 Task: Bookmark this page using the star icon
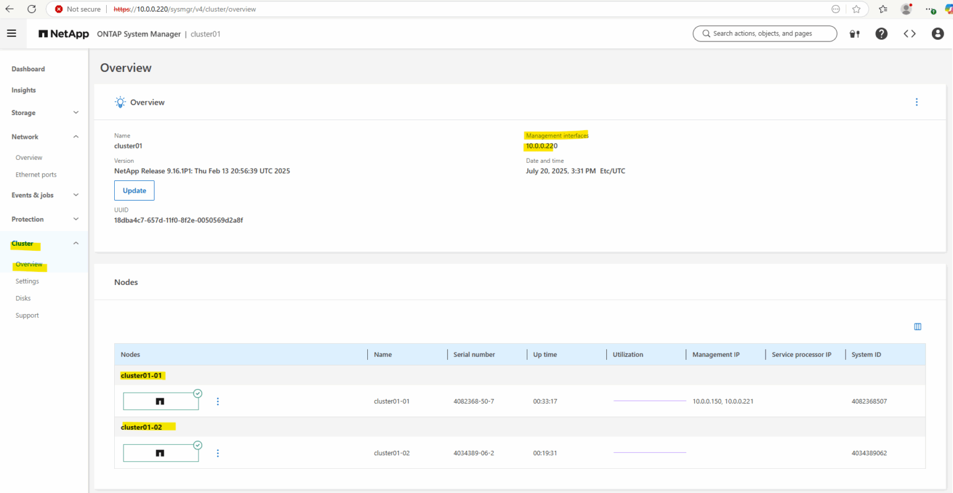pos(856,9)
